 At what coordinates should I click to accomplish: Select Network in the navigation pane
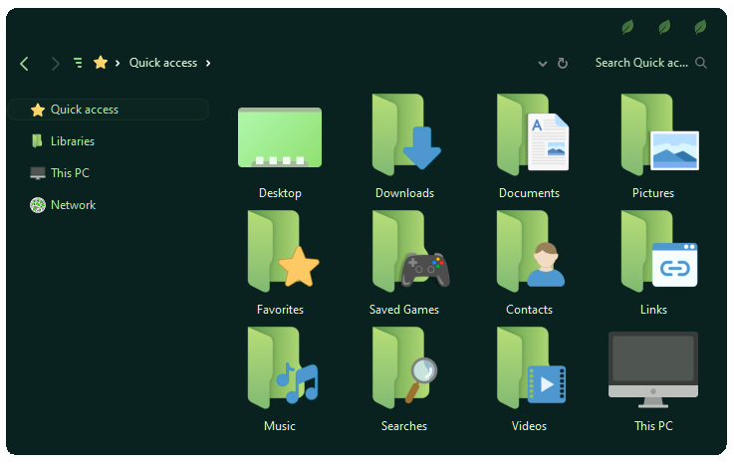tap(73, 205)
